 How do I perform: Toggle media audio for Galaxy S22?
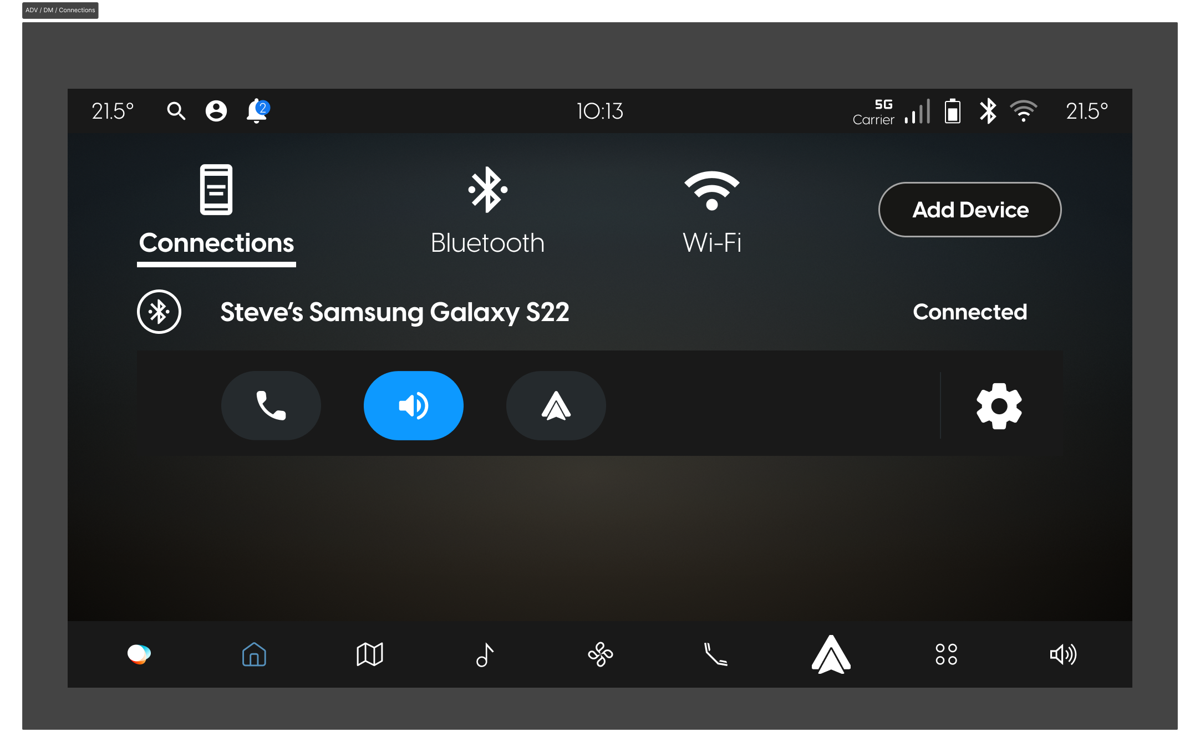click(x=414, y=405)
